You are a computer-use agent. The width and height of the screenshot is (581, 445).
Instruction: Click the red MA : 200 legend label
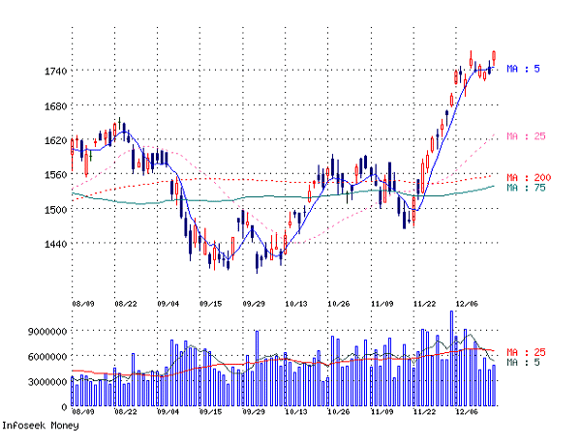point(529,178)
